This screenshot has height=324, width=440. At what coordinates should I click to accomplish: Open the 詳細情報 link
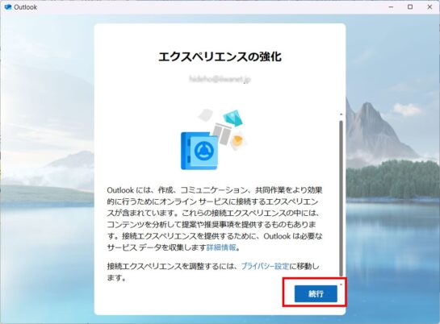click(x=221, y=247)
